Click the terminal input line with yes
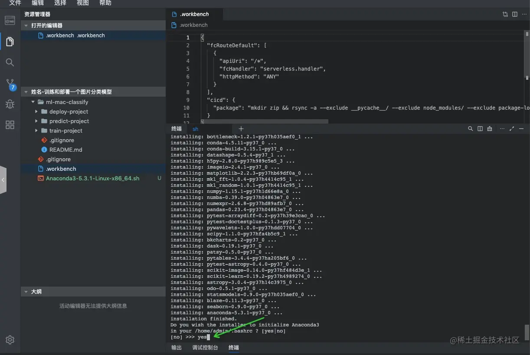This screenshot has width=530, height=355. [x=190, y=337]
